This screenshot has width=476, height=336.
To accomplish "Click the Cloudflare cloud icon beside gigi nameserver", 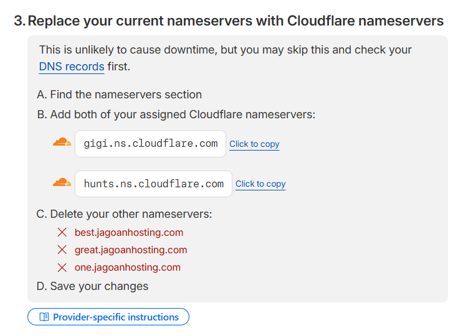I will [62, 142].
